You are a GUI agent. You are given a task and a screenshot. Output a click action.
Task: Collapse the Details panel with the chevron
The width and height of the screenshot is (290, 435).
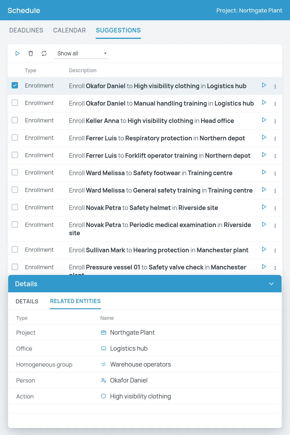[271, 284]
